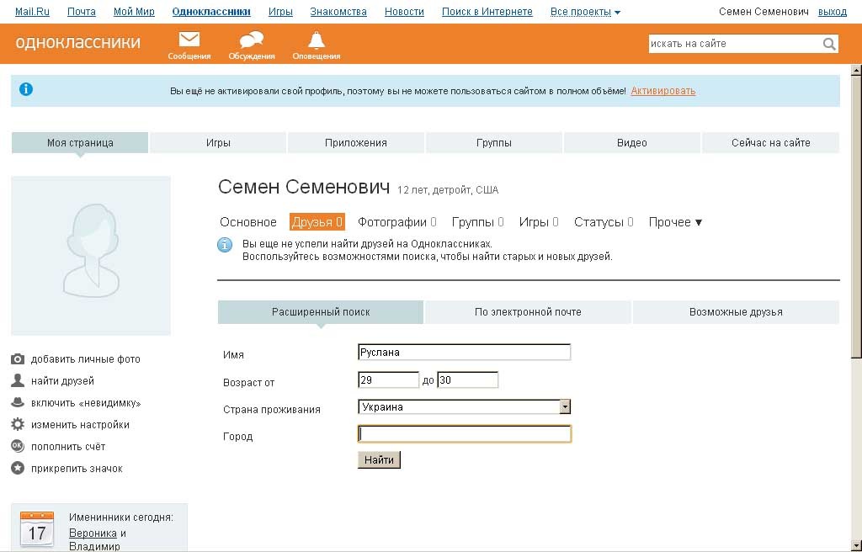Focus the Имя field containing Руслана

pyautogui.click(x=464, y=353)
